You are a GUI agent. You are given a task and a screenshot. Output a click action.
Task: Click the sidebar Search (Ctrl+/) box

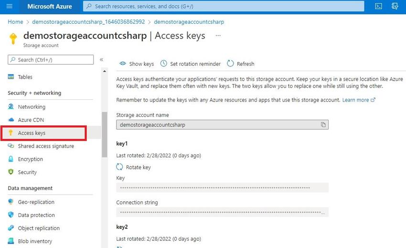tap(51, 60)
